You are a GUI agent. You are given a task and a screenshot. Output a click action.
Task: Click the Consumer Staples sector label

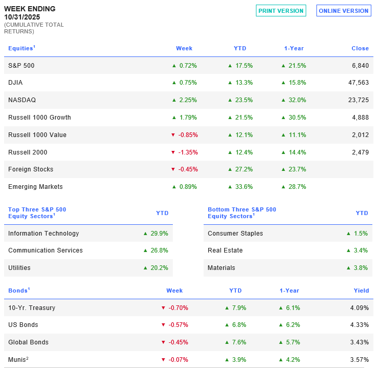point(235,234)
